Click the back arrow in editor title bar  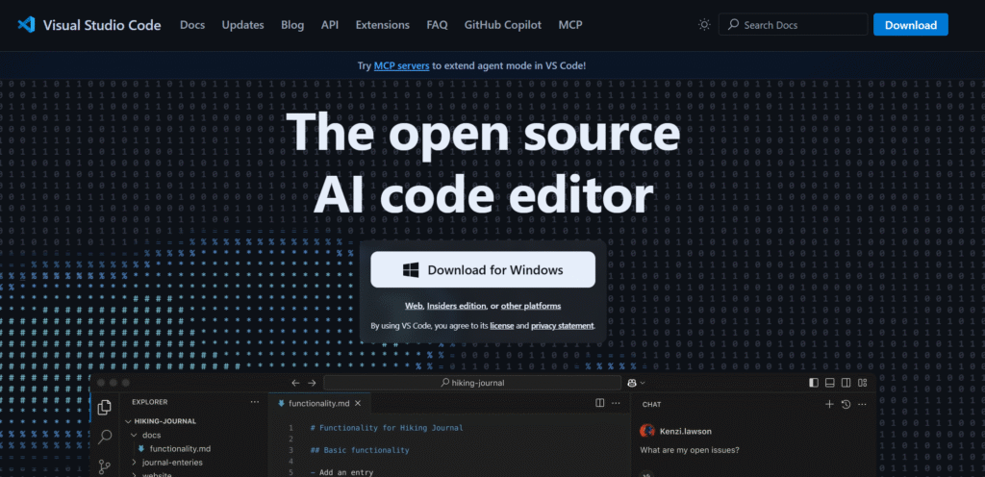click(x=296, y=383)
